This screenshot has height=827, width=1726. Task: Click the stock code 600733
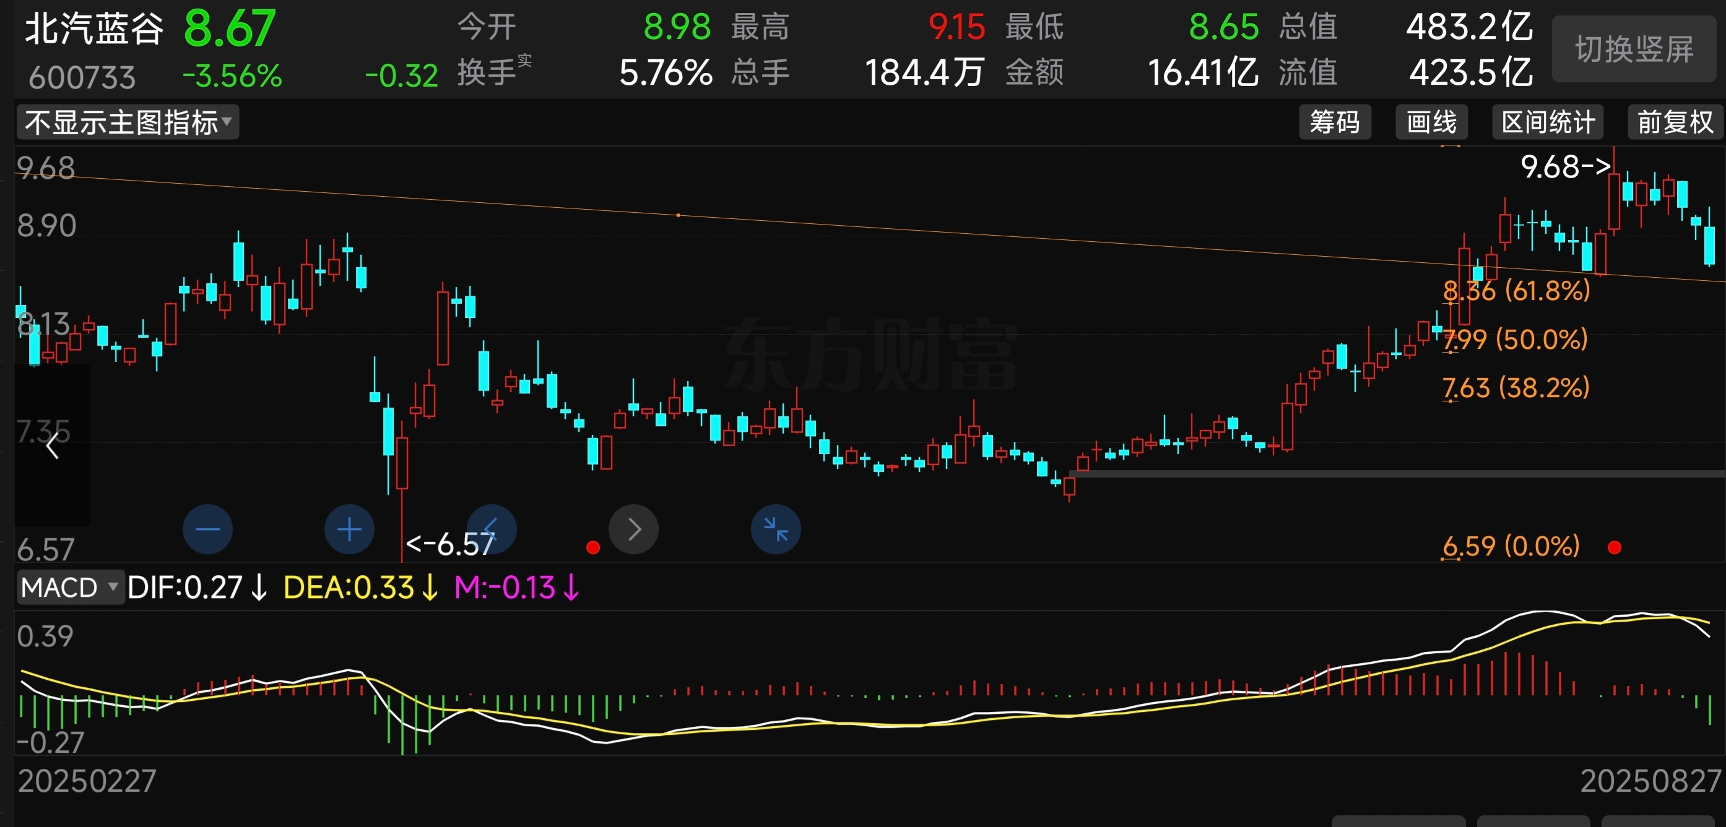tap(82, 77)
